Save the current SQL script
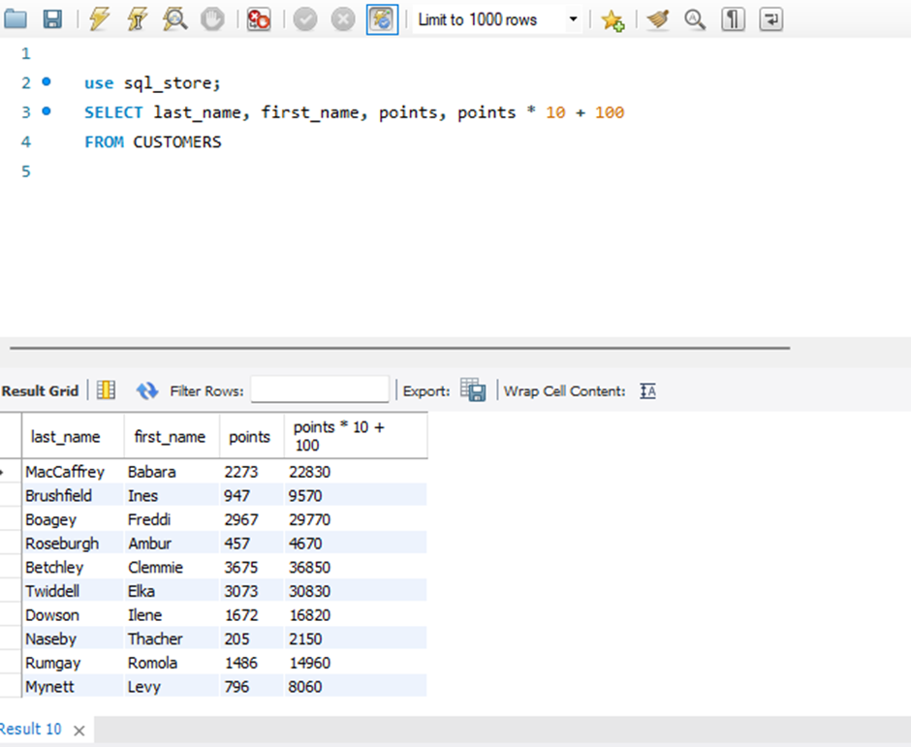Viewport: 911px width, 747px height. click(x=51, y=18)
